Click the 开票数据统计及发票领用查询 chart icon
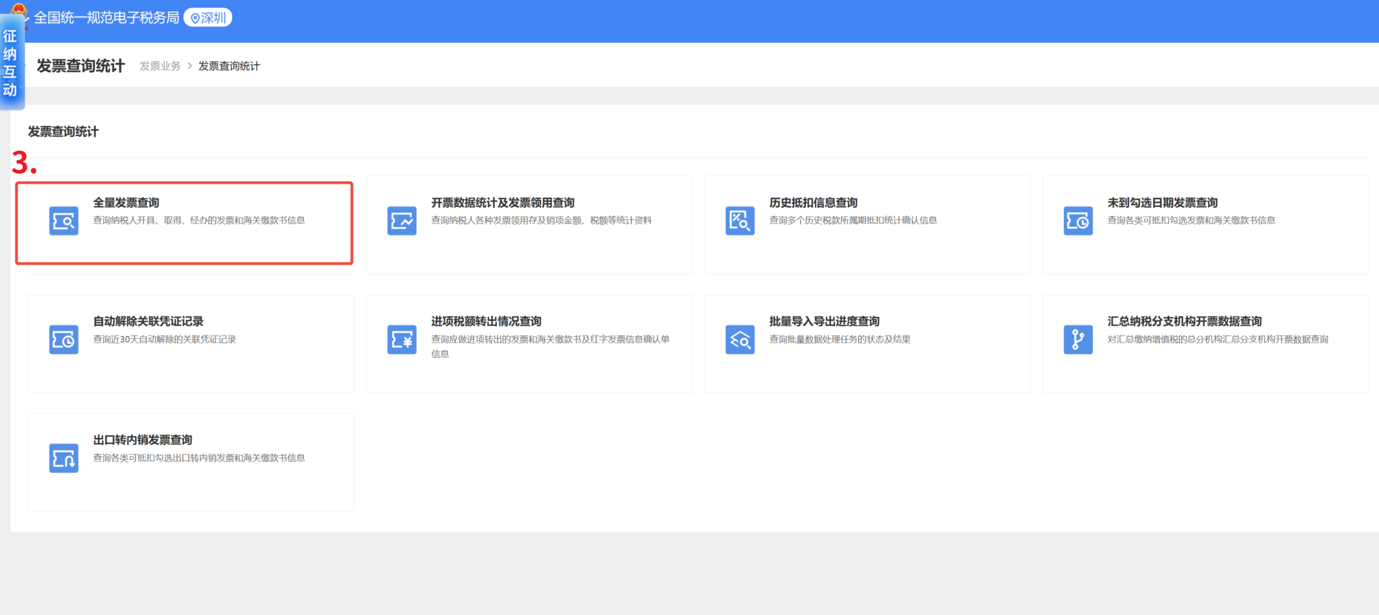This screenshot has height=615, width=1379. pos(402,221)
